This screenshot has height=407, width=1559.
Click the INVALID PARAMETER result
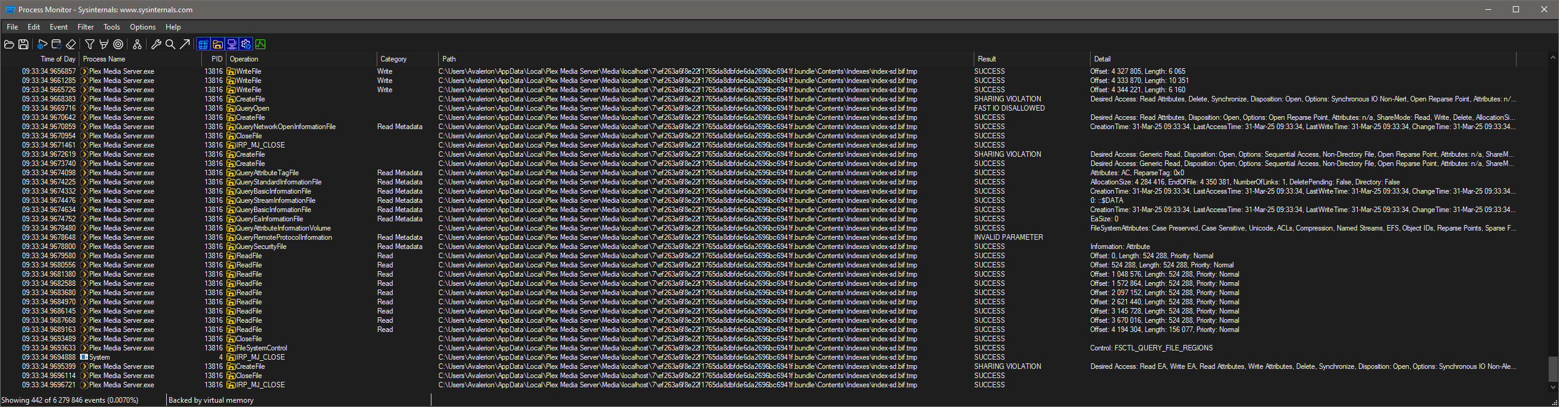(1008, 237)
